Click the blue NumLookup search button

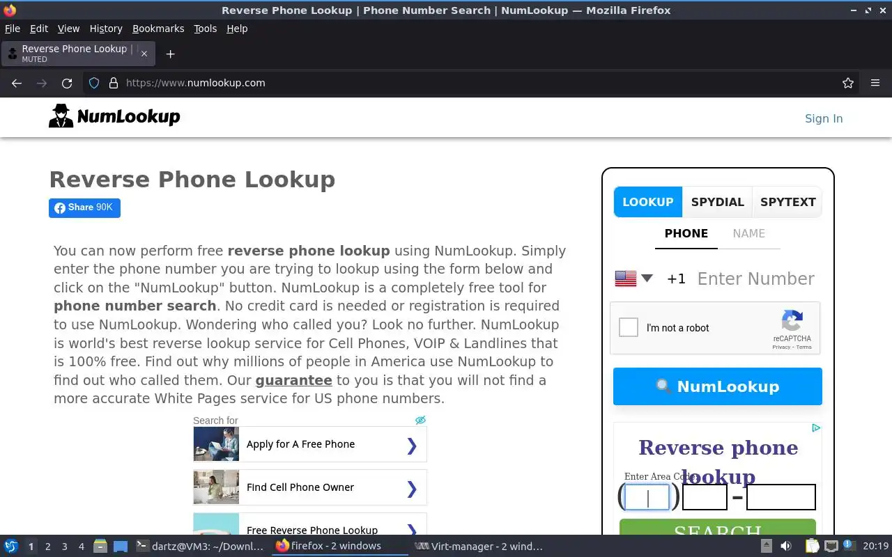pyautogui.click(x=718, y=386)
